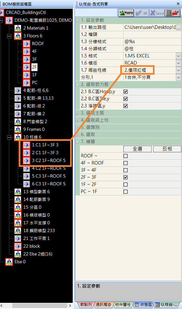This screenshot has width=182, height=309.
Task: Click the 18 鋼筋模型 233 node icon
Action: pos(18,230)
